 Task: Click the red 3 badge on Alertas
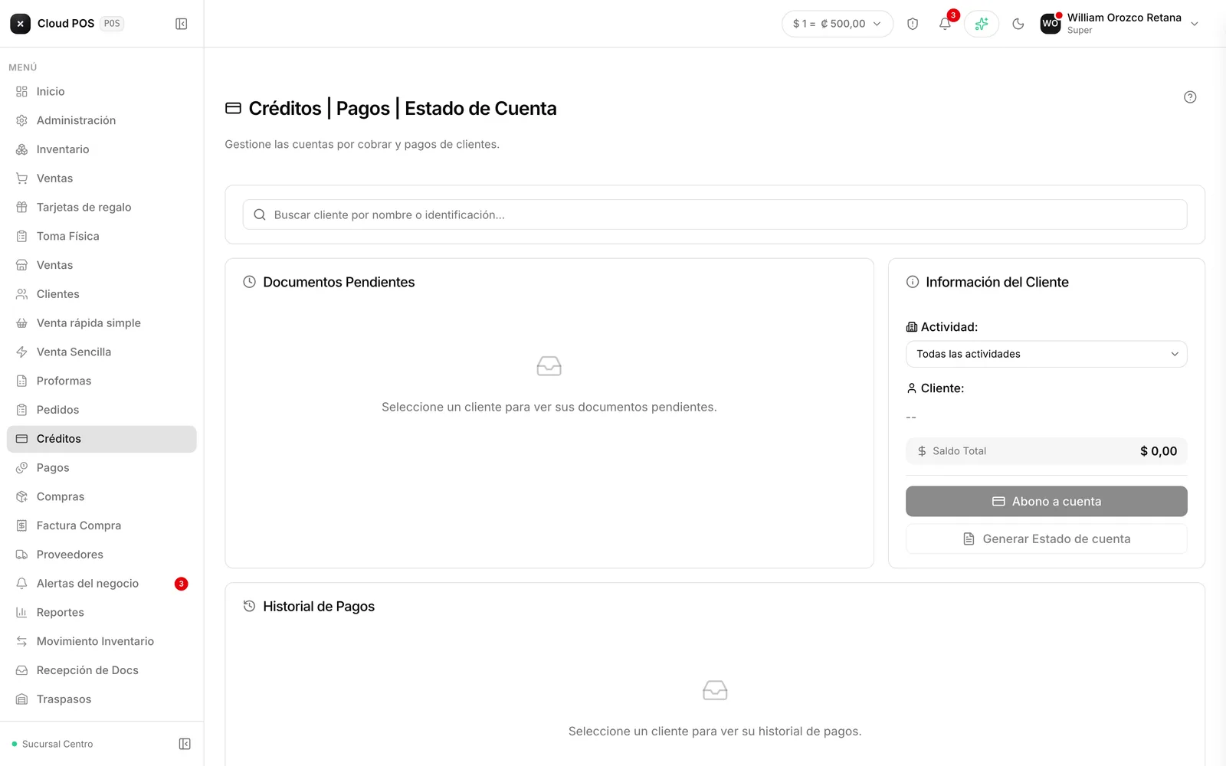click(181, 584)
